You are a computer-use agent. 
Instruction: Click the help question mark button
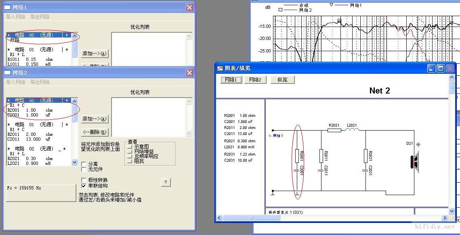(166, 182)
